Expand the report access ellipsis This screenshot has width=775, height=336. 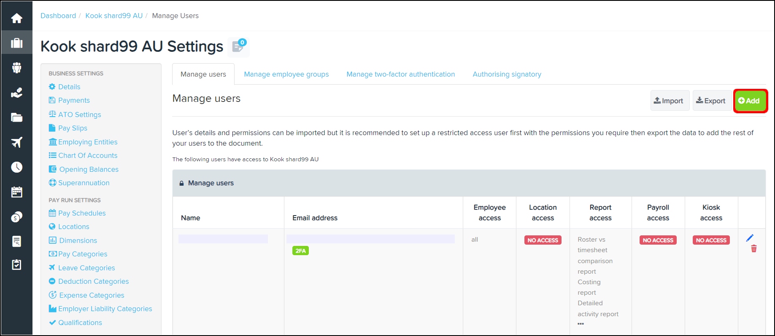581,324
